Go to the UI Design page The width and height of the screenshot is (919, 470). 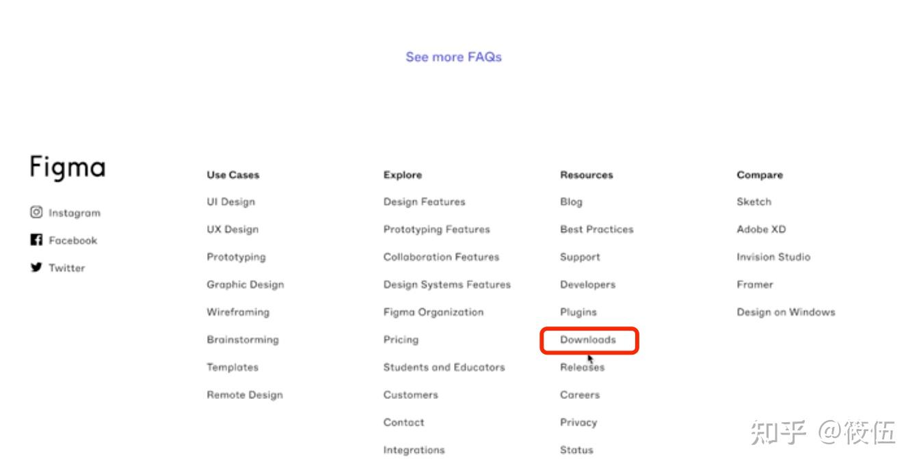coord(230,202)
